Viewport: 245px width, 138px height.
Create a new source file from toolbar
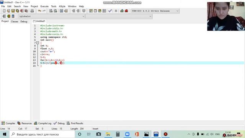(x=4, y=11)
